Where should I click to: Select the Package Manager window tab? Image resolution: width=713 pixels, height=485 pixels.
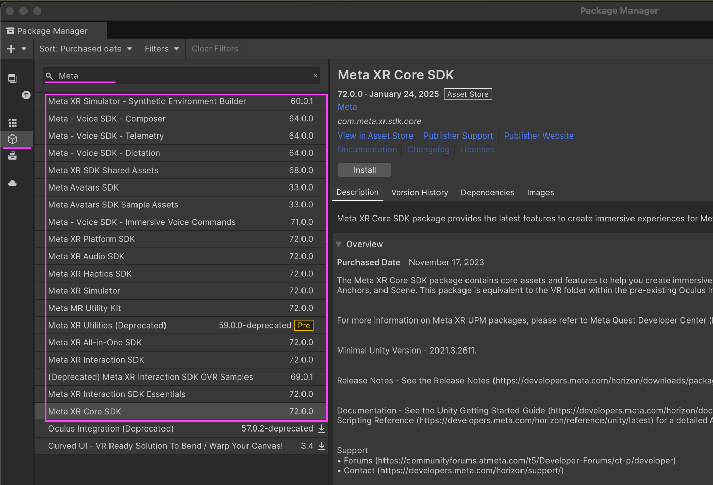[x=53, y=31]
